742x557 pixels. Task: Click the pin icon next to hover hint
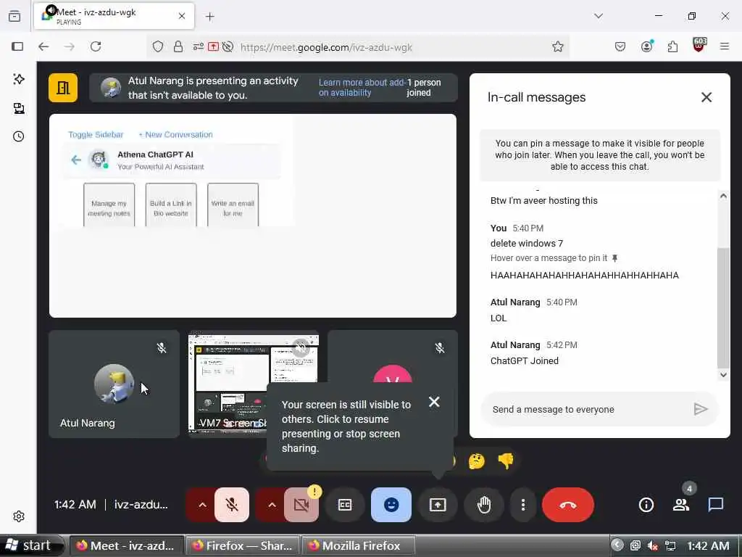[x=614, y=258]
